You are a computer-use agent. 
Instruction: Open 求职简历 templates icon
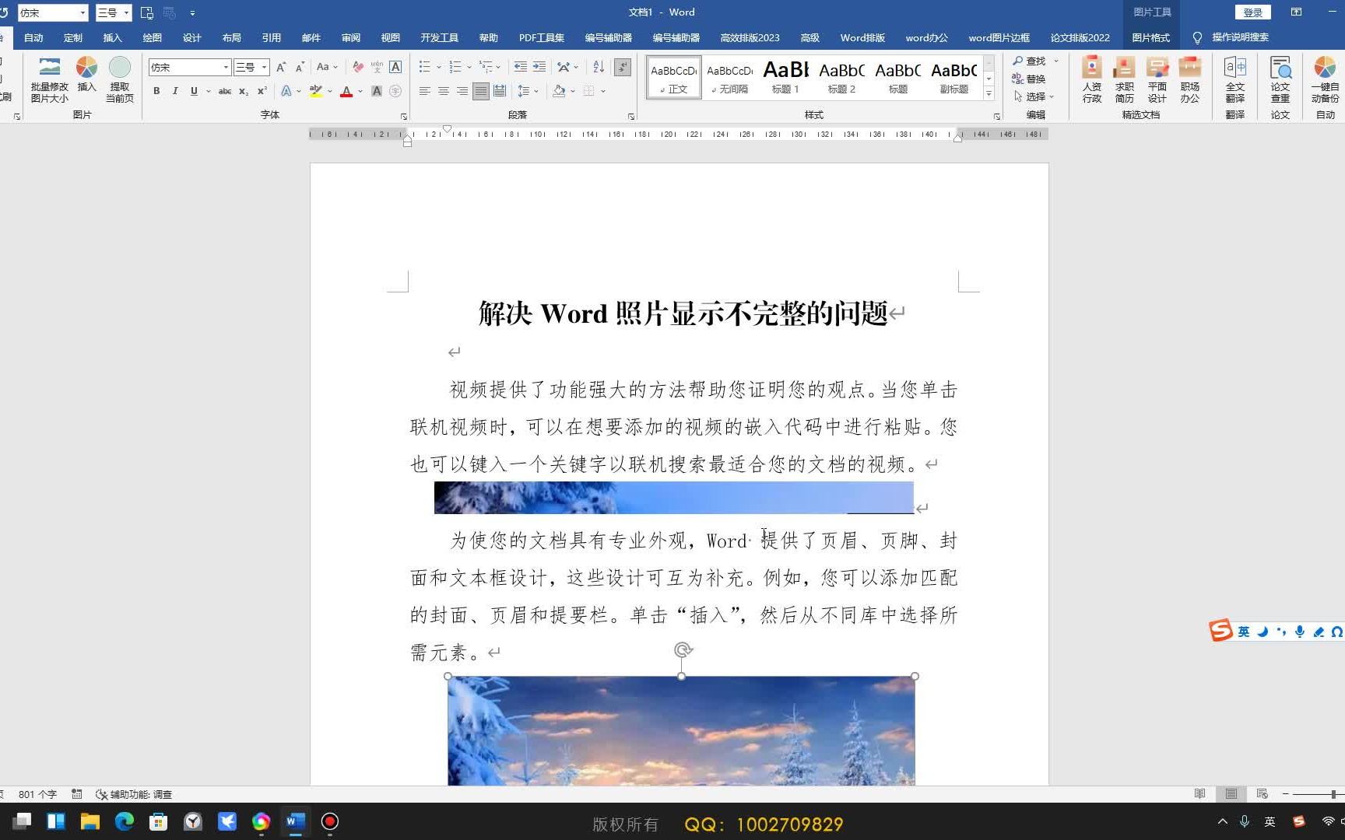(x=1125, y=79)
